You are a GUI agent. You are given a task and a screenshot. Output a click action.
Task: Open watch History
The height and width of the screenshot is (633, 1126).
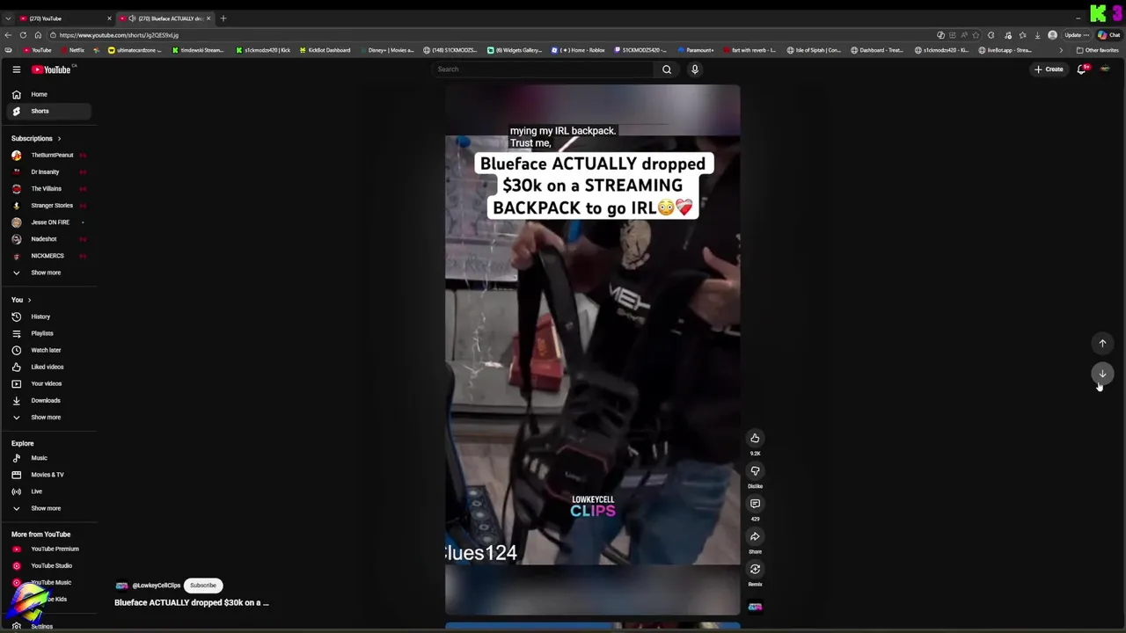[50, 316]
